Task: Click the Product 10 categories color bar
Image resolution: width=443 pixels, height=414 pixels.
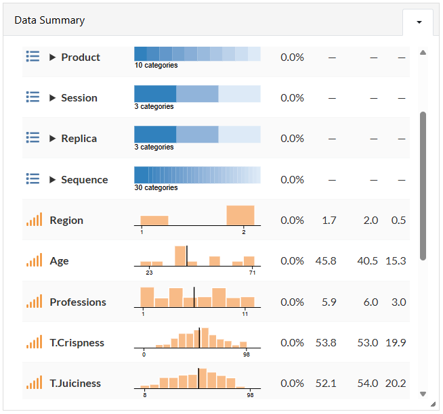Action: coord(197,54)
